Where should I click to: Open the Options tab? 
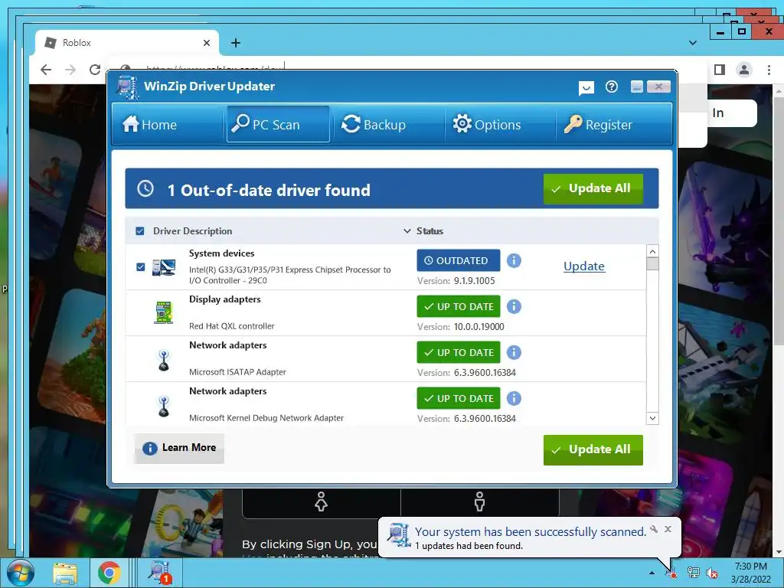pos(486,124)
